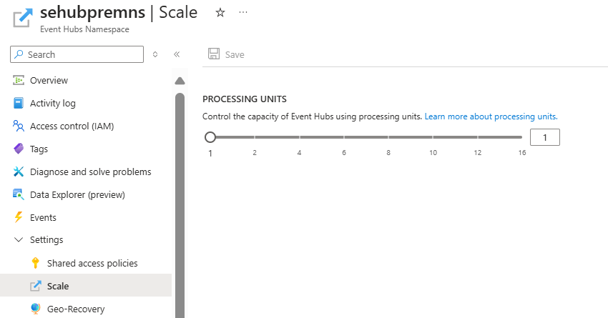
Task: Click the Access control people icon
Action: click(19, 126)
